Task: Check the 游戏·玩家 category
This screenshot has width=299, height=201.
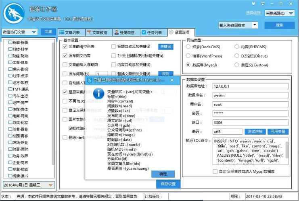Action: (x=10, y=122)
